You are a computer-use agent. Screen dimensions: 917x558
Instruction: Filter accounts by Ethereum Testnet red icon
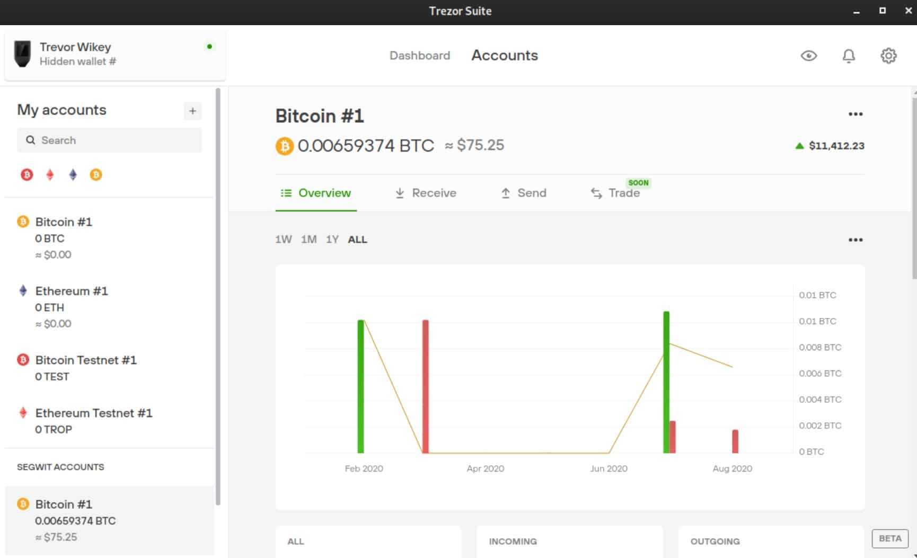point(50,174)
